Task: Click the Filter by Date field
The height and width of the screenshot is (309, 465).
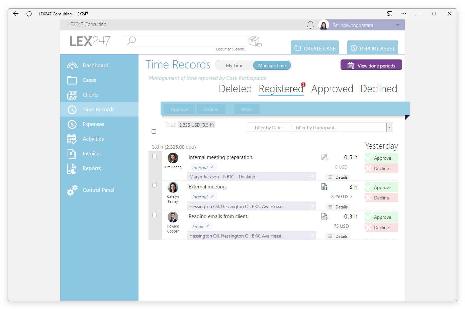Action: pos(270,128)
